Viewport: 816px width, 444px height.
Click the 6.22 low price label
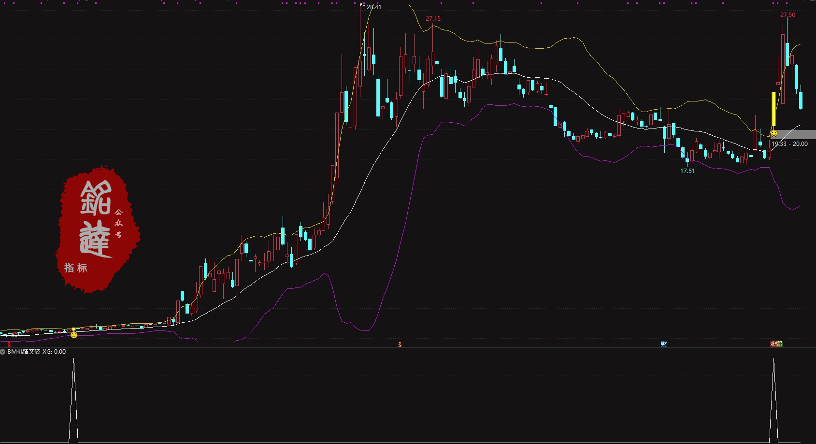tap(17, 335)
